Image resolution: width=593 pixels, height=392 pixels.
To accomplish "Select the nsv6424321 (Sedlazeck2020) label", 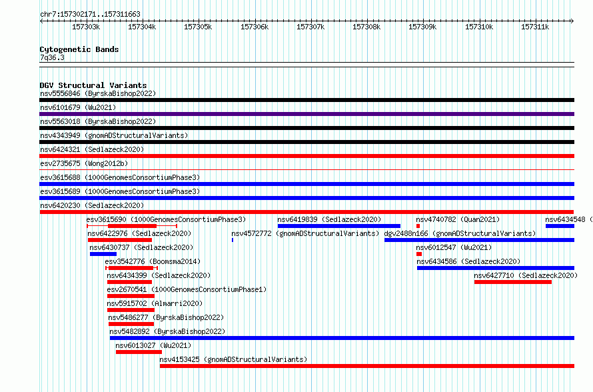I will tap(92, 149).
